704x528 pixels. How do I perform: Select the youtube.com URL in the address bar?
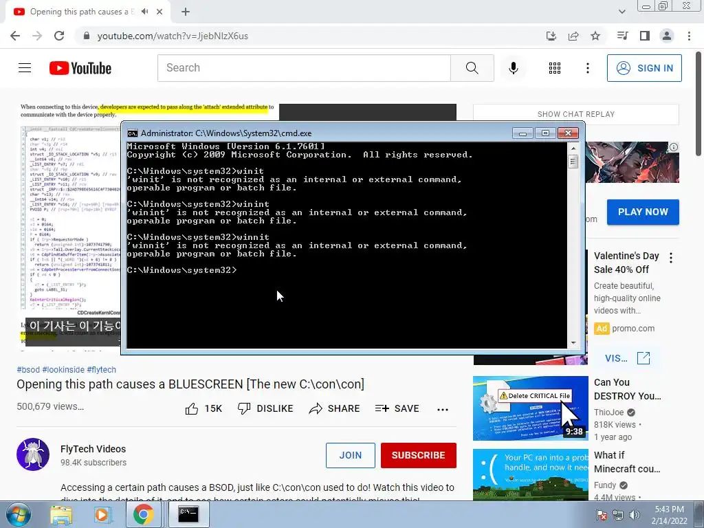pyautogui.click(x=173, y=36)
